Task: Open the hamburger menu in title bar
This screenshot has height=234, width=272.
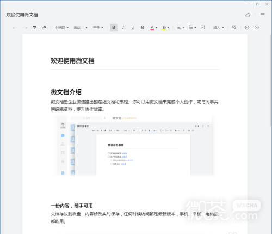Action: pyautogui.click(x=263, y=15)
